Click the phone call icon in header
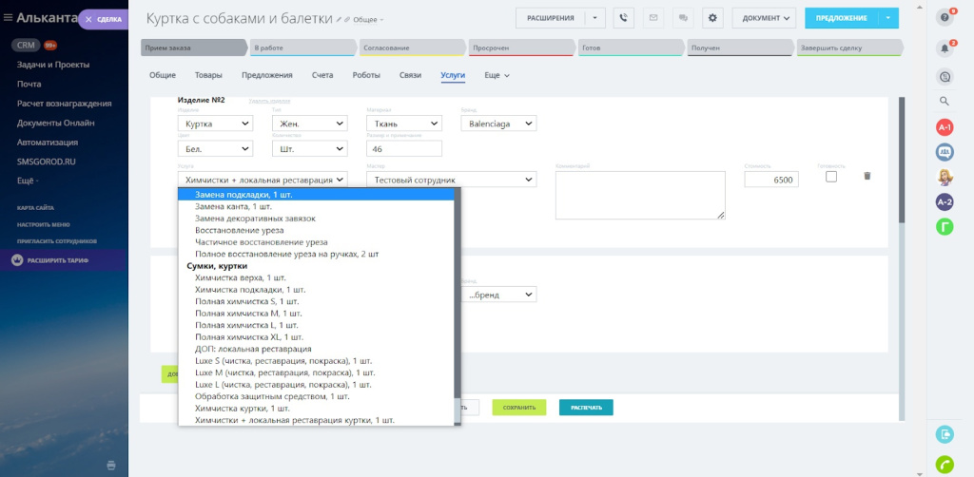974x477 pixels. pos(624,18)
